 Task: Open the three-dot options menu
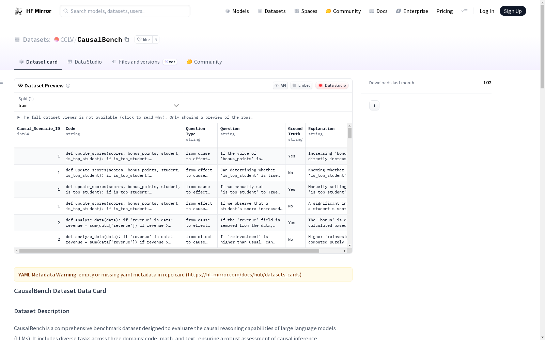pos(374,105)
